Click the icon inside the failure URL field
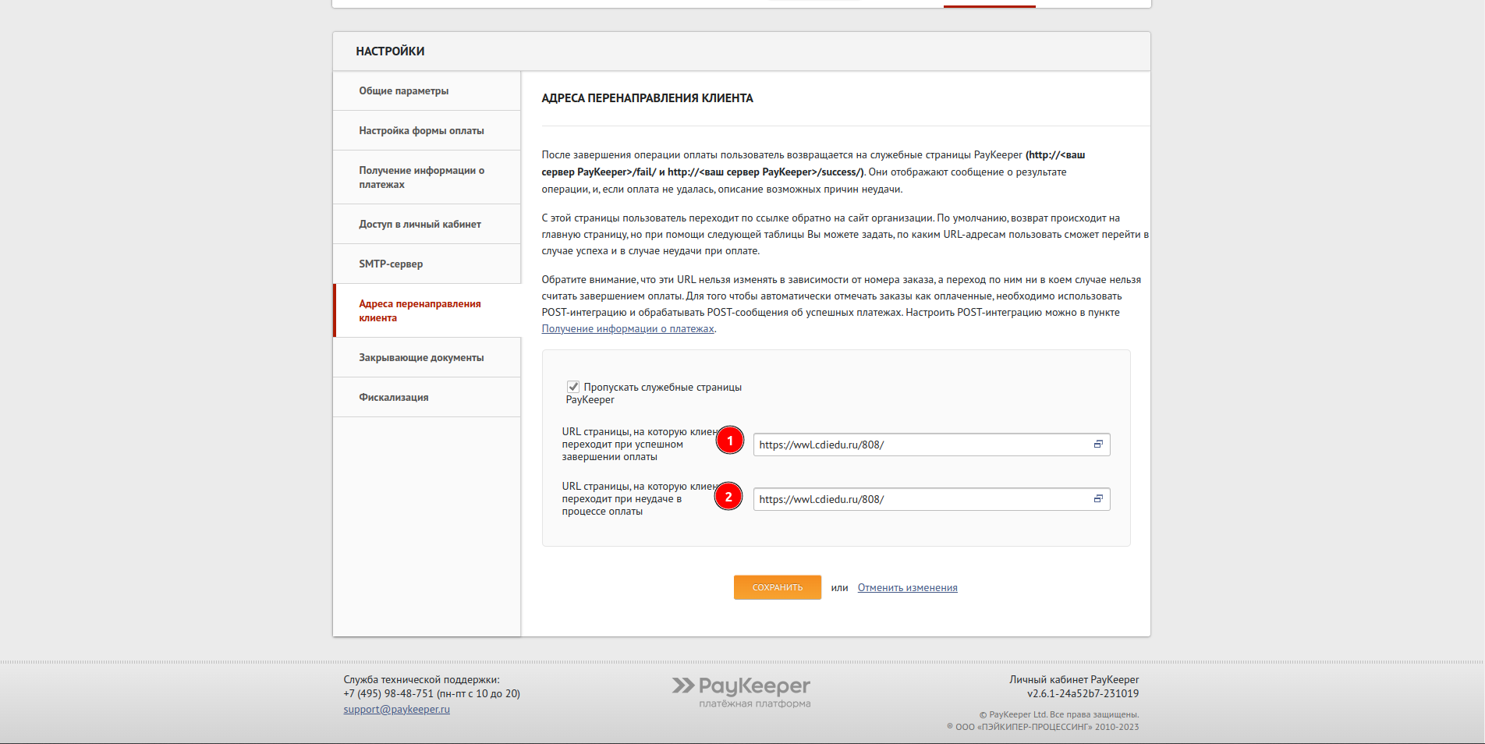The width and height of the screenshot is (1485, 744). tap(1098, 499)
